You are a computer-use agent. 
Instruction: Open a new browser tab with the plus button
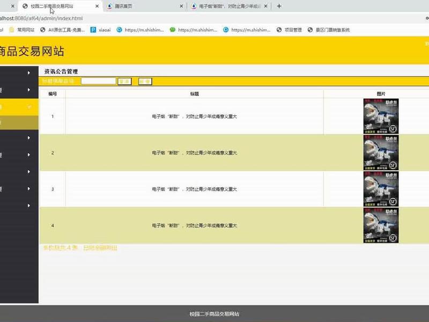(279, 6)
